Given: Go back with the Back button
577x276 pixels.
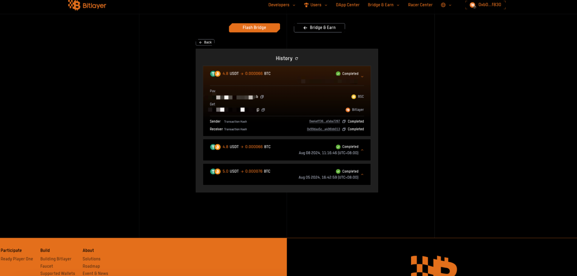Looking at the screenshot, I should coord(205,42).
